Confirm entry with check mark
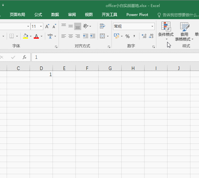 13,57
